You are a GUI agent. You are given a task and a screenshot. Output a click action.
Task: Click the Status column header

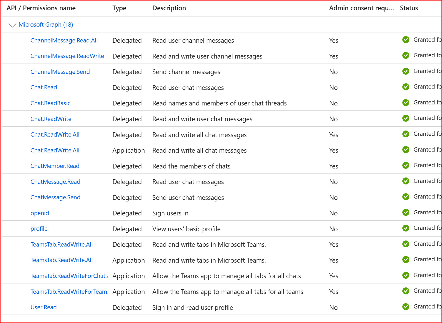tap(409, 8)
